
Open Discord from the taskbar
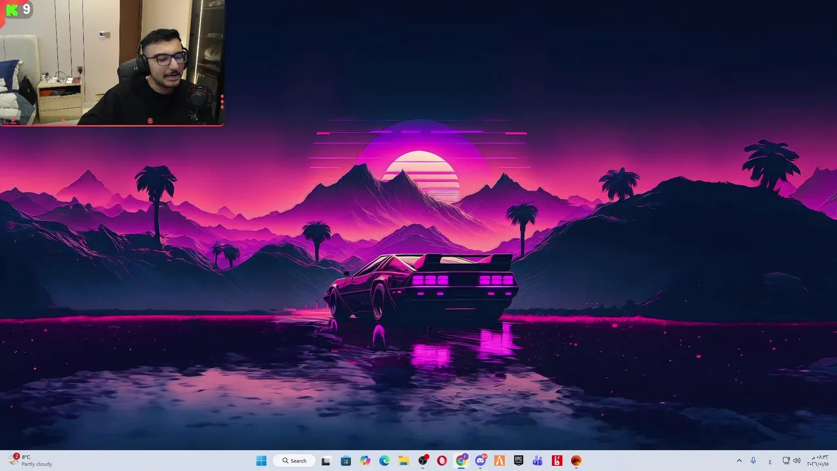click(x=481, y=461)
